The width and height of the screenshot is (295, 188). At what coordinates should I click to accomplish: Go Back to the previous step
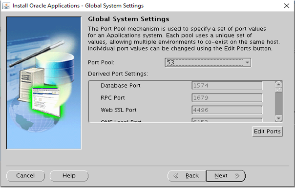pos(187,176)
